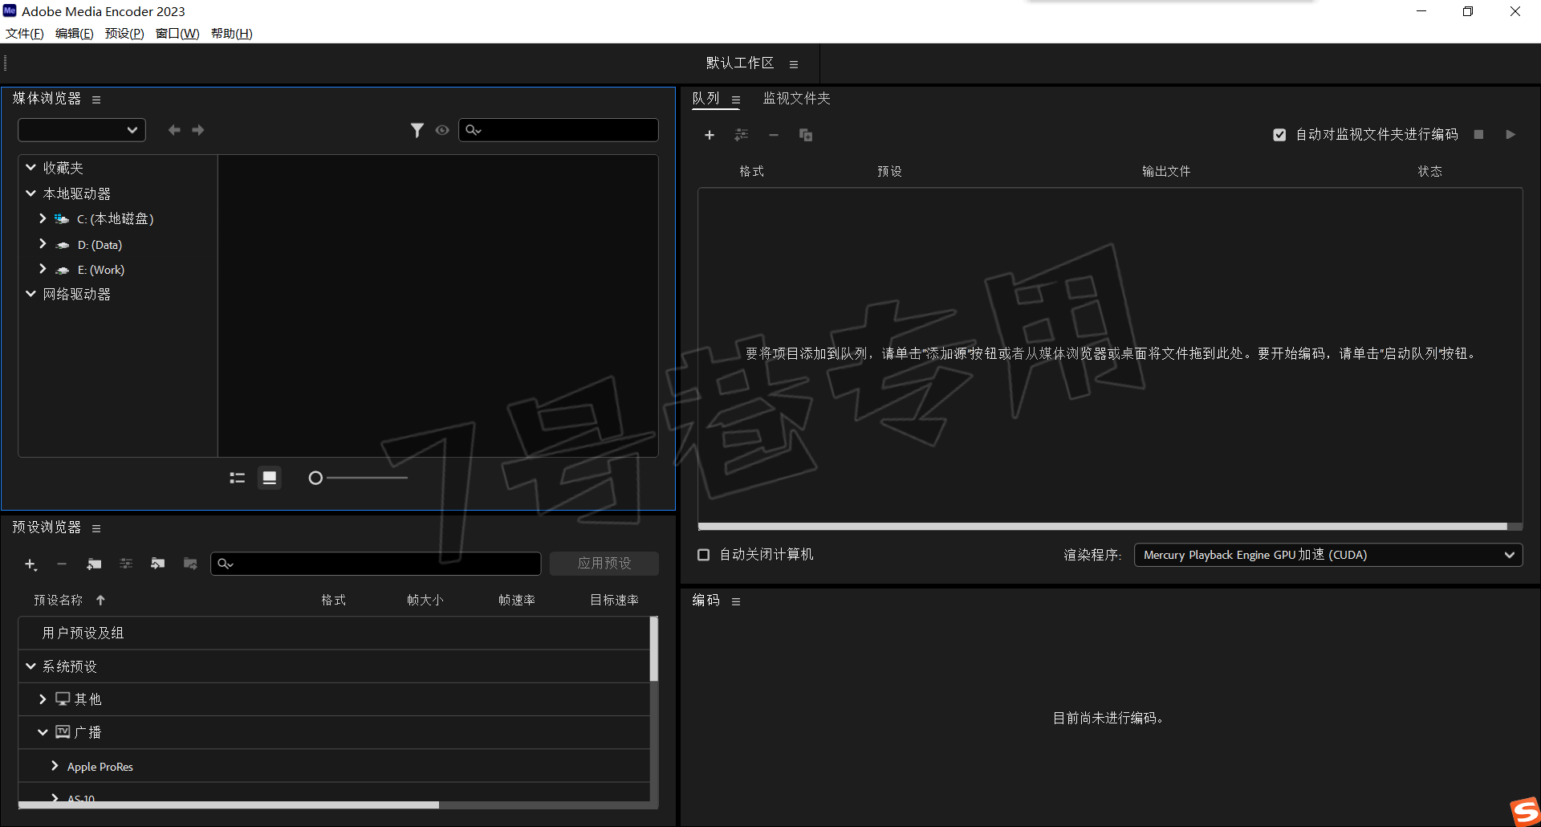Select the 用户预设及组 row
The image size is (1541, 827).
pyautogui.click(x=334, y=633)
